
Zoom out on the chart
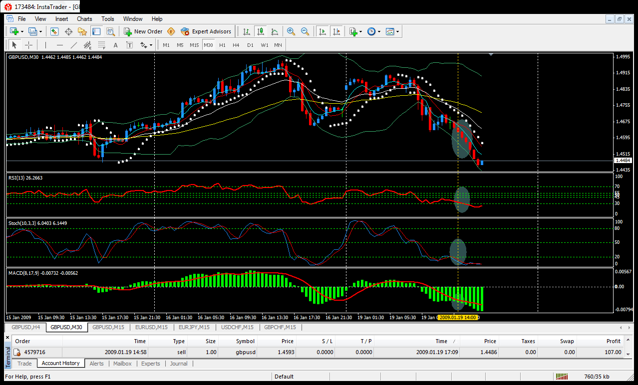[x=305, y=31]
